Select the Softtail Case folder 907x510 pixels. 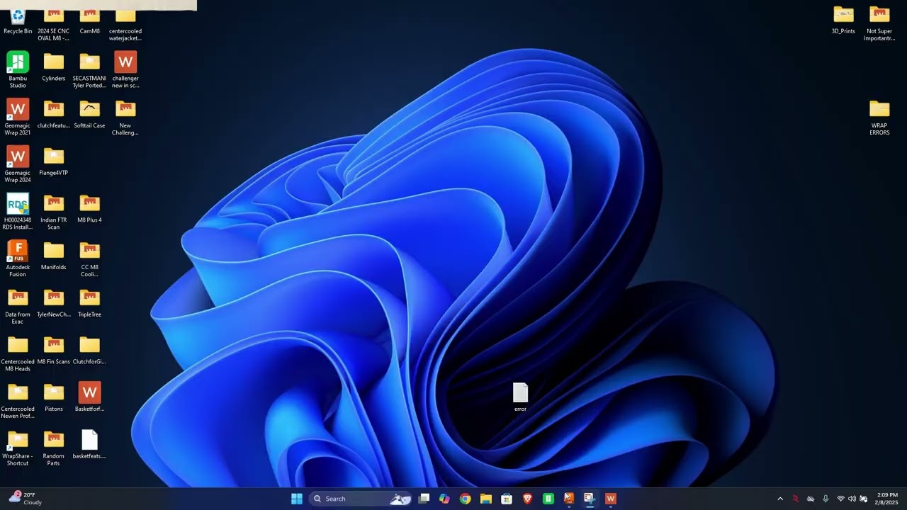tap(89, 114)
